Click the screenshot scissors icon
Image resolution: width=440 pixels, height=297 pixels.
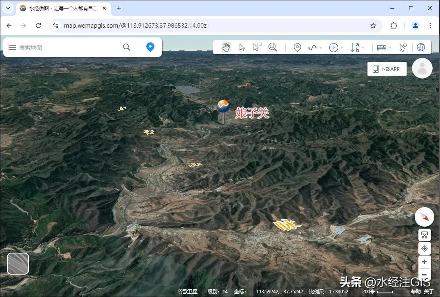(424, 235)
